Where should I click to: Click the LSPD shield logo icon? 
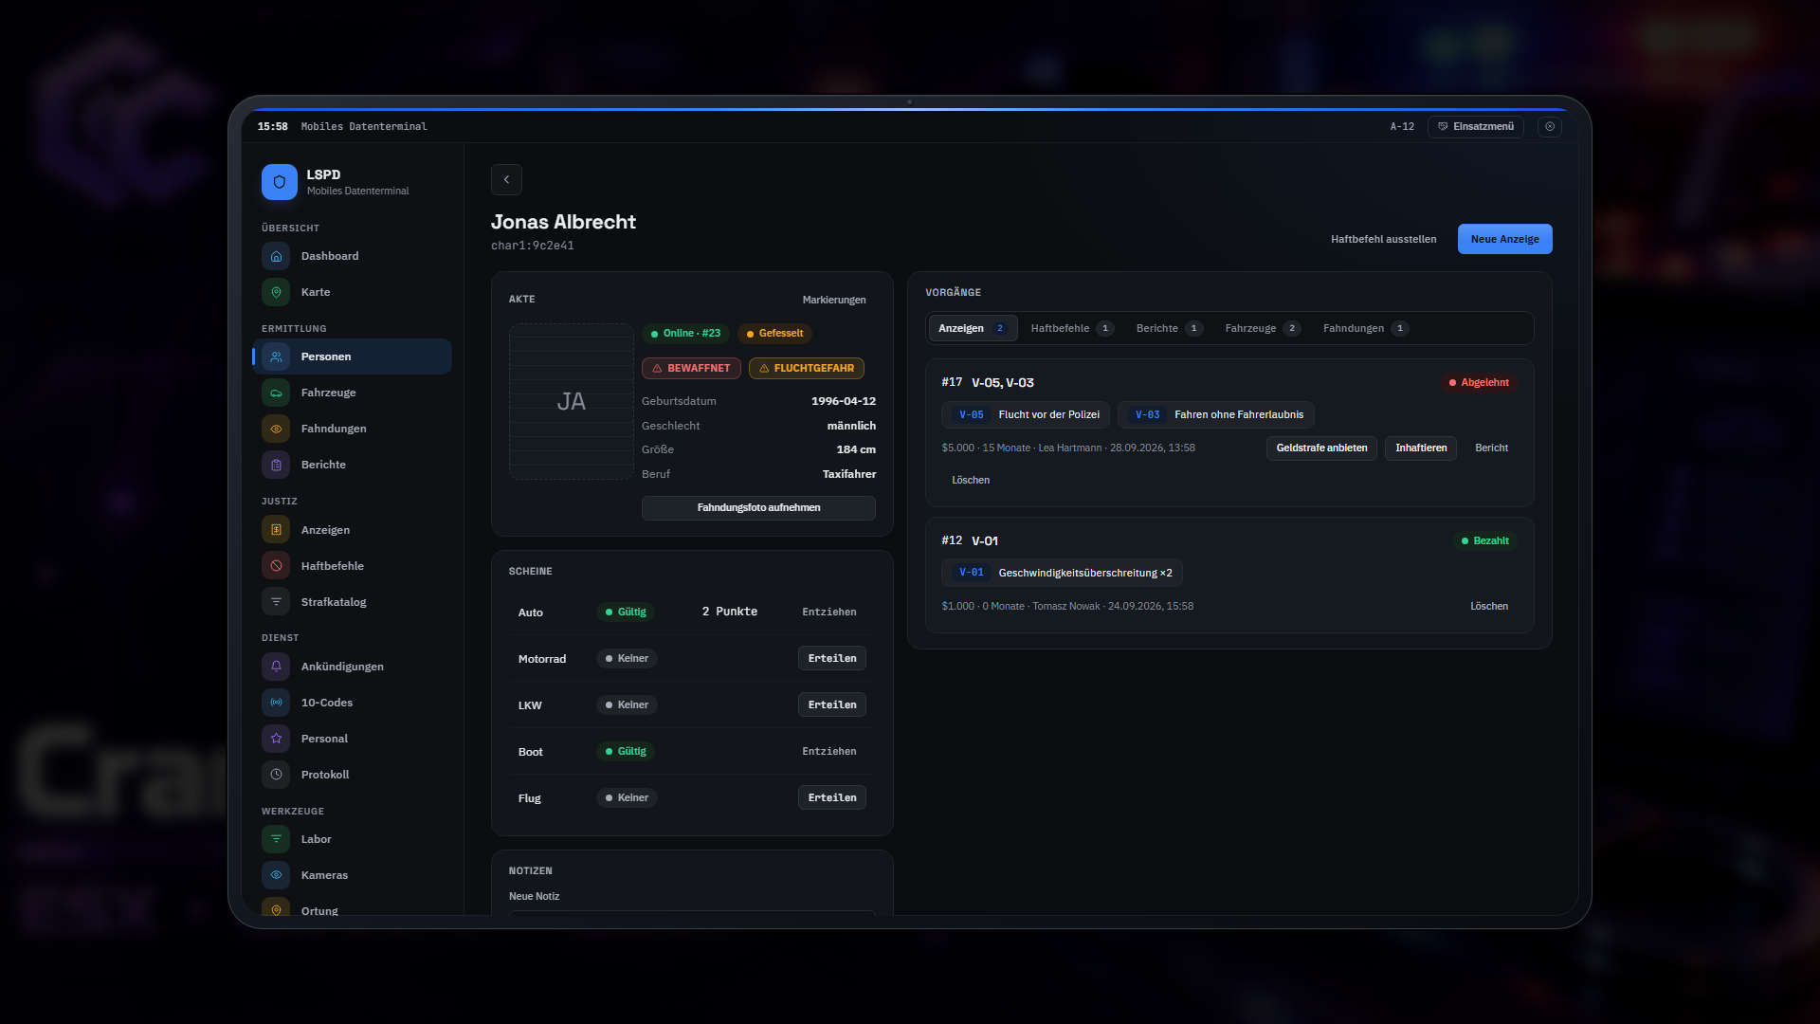279,182
